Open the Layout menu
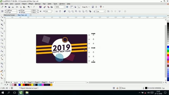This screenshot has height=95, width=169. coord(17,4)
